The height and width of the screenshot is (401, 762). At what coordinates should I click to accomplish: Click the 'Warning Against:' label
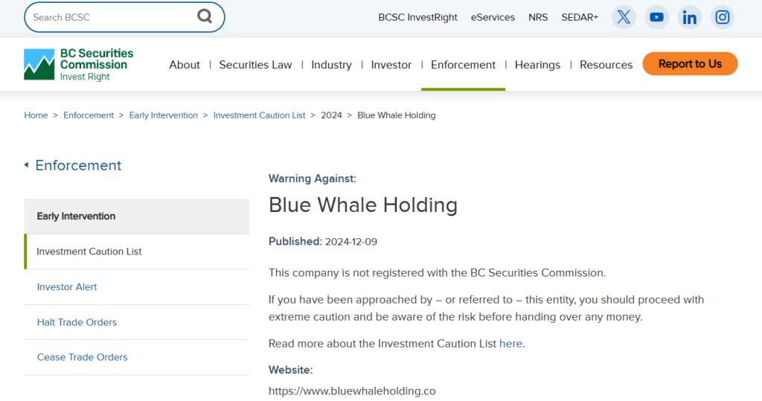pos(313,179)
